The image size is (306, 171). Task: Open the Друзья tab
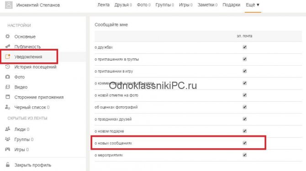123,5
